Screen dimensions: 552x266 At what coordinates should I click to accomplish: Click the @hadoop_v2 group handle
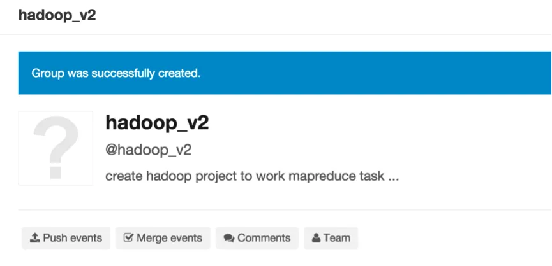[148, 150]
